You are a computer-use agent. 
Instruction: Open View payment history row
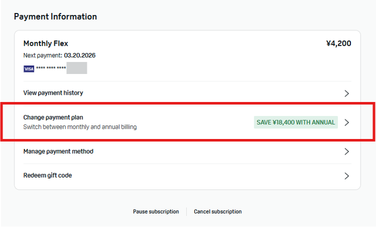click(53, 93)
